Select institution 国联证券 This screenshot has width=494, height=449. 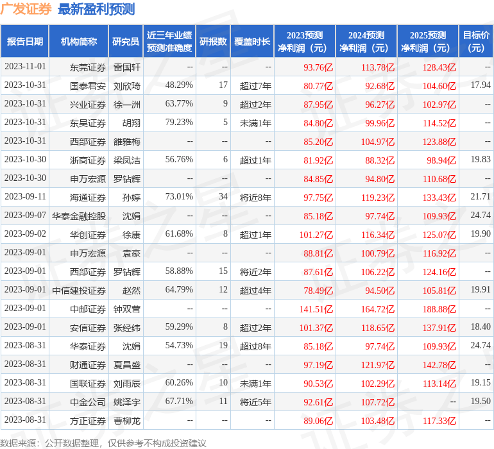[x=88, y=384]
